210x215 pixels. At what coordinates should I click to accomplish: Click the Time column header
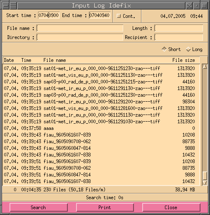(26, 60)
